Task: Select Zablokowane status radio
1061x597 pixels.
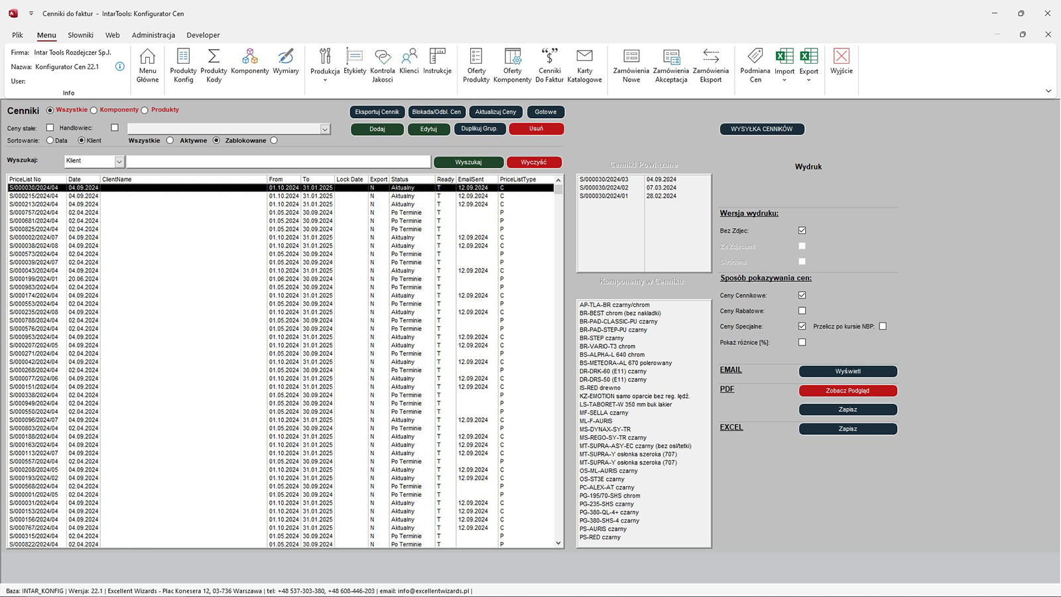Action: pyautogui.click(x=274, y=141)
